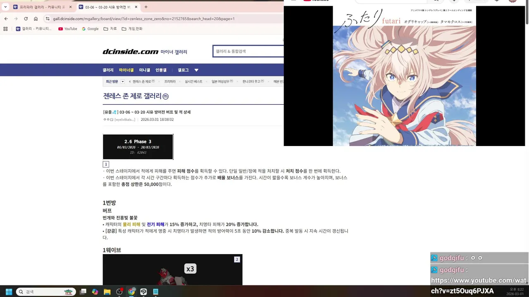The width and height of the screenshot is (529, 297).
Task: Open File Explorer from the taskbar
Action: [107, 292]
